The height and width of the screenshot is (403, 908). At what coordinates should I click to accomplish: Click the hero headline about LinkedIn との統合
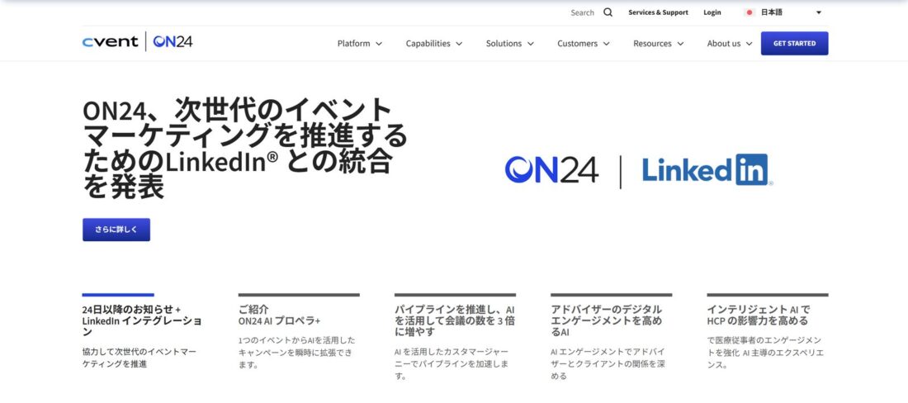(x=245, y=149)
